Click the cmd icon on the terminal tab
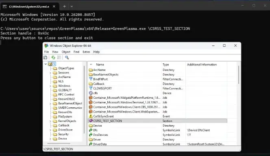Viewport: 270px width, 156px height. point(5,6)
